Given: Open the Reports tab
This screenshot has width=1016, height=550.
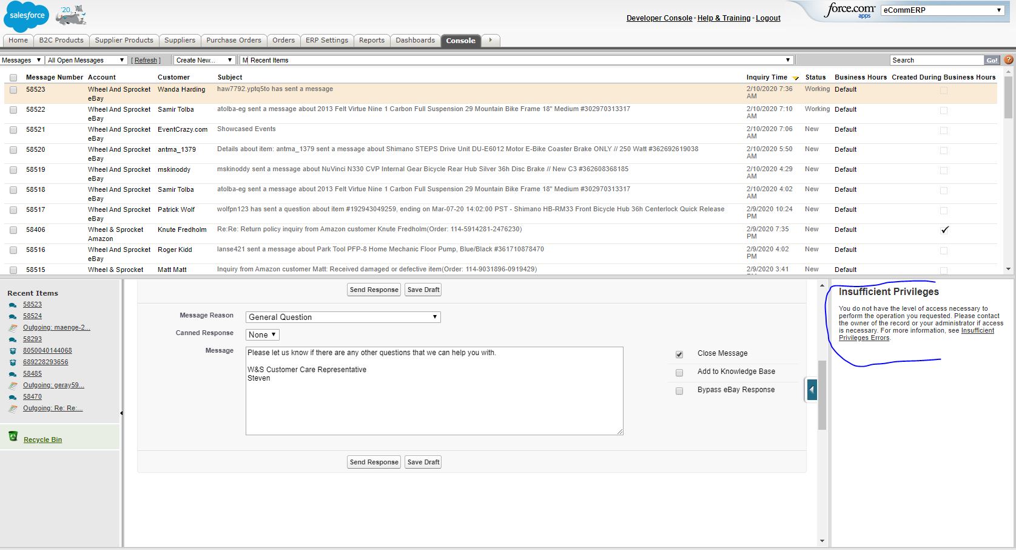Looking at the screenshot, I should (372, 40).
